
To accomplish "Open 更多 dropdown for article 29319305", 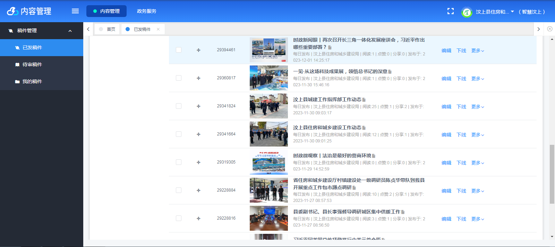I will [478, 163].
